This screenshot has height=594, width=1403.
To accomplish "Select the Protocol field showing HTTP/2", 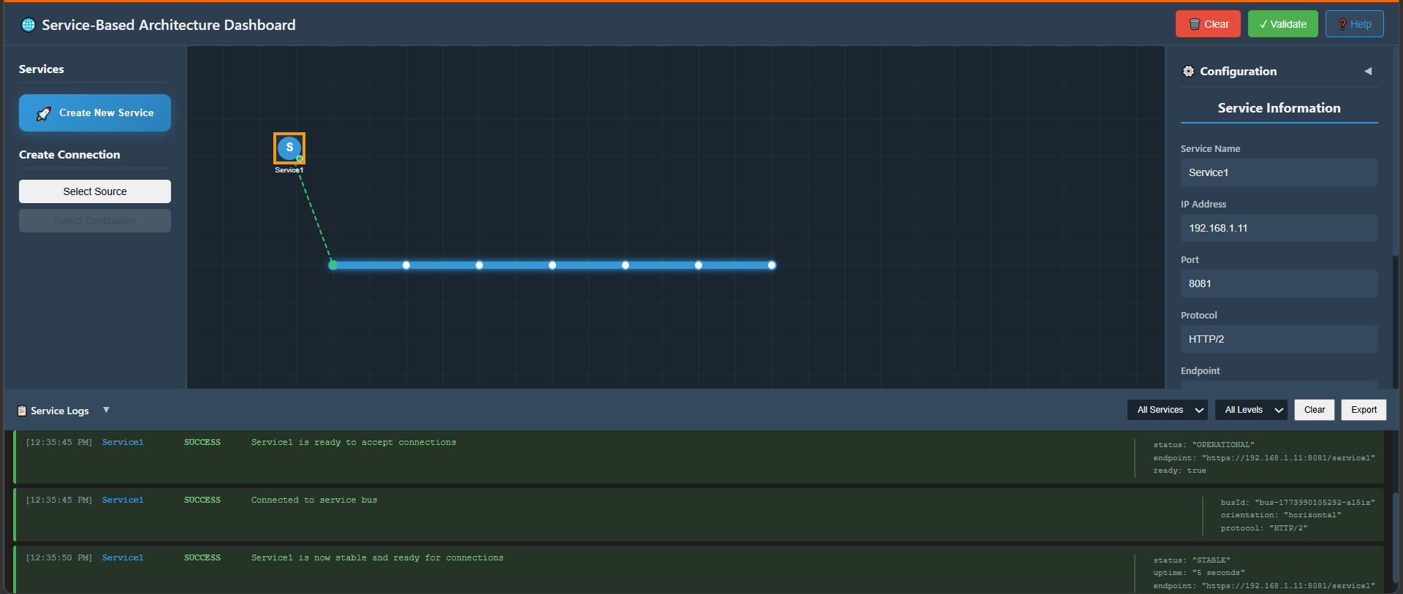I will [x=1279, y=339].
